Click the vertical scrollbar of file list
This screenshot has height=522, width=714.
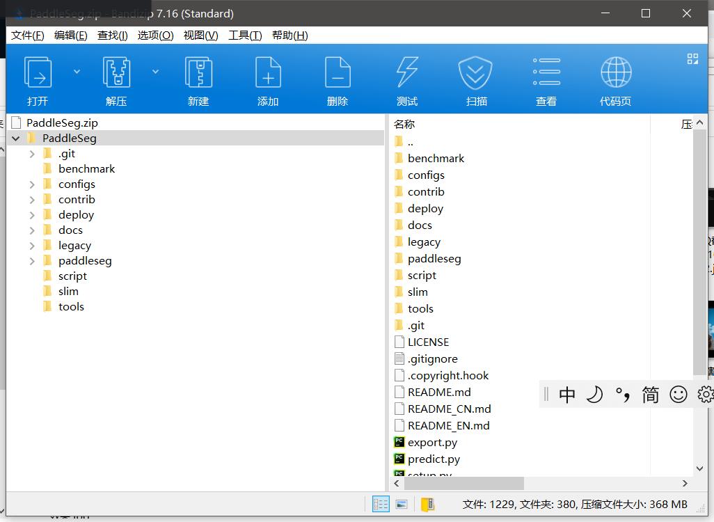pos(699,252)
